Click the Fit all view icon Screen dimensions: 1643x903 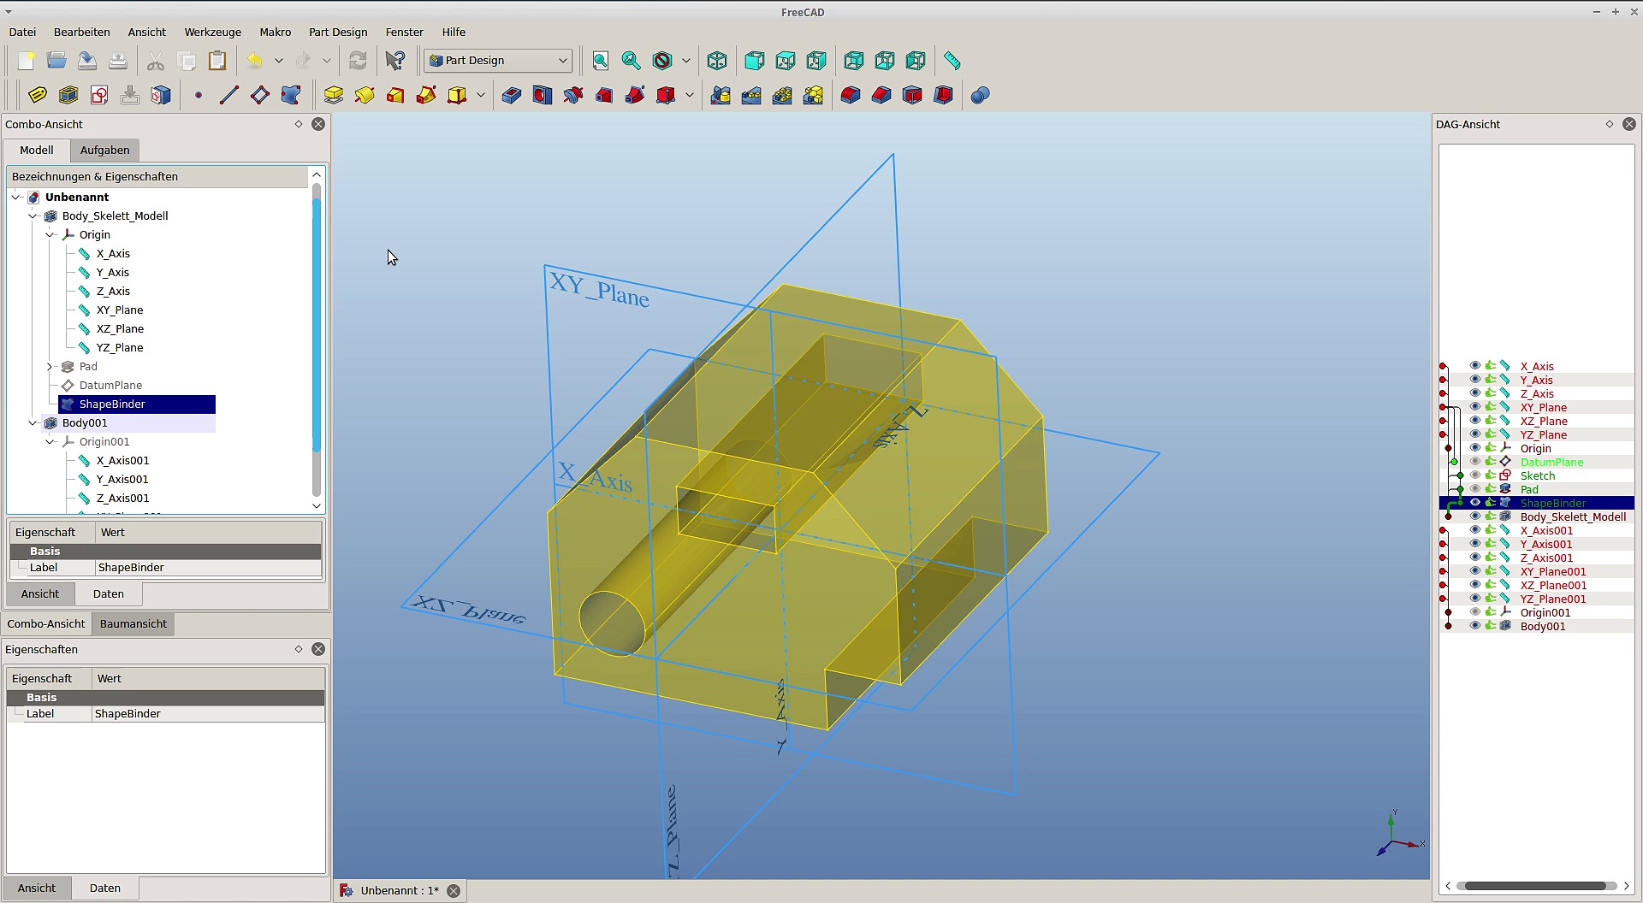(601, 61)
